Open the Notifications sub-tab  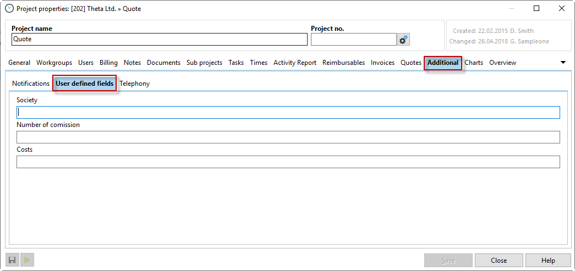[x=31, y=84]
